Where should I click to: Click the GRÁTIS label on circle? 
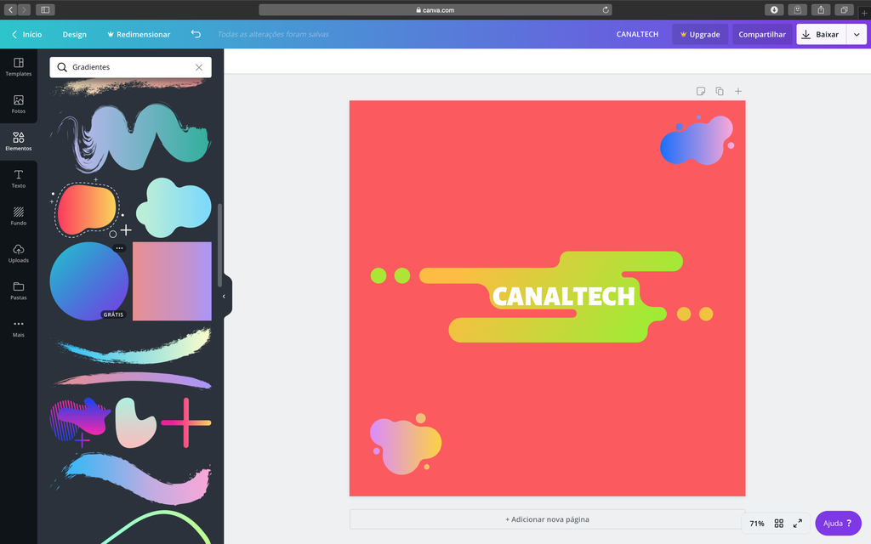[x=113, y=314]
